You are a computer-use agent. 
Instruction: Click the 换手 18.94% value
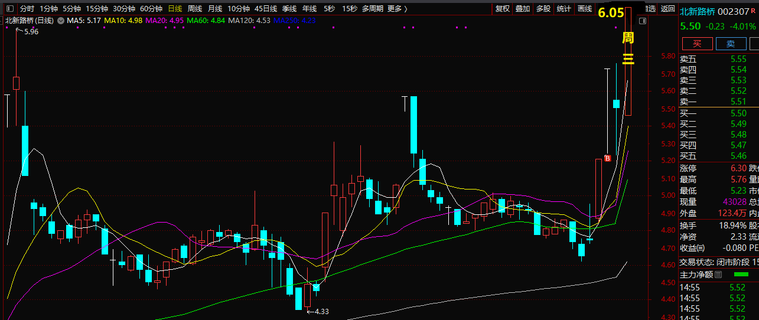pos(731,226)
